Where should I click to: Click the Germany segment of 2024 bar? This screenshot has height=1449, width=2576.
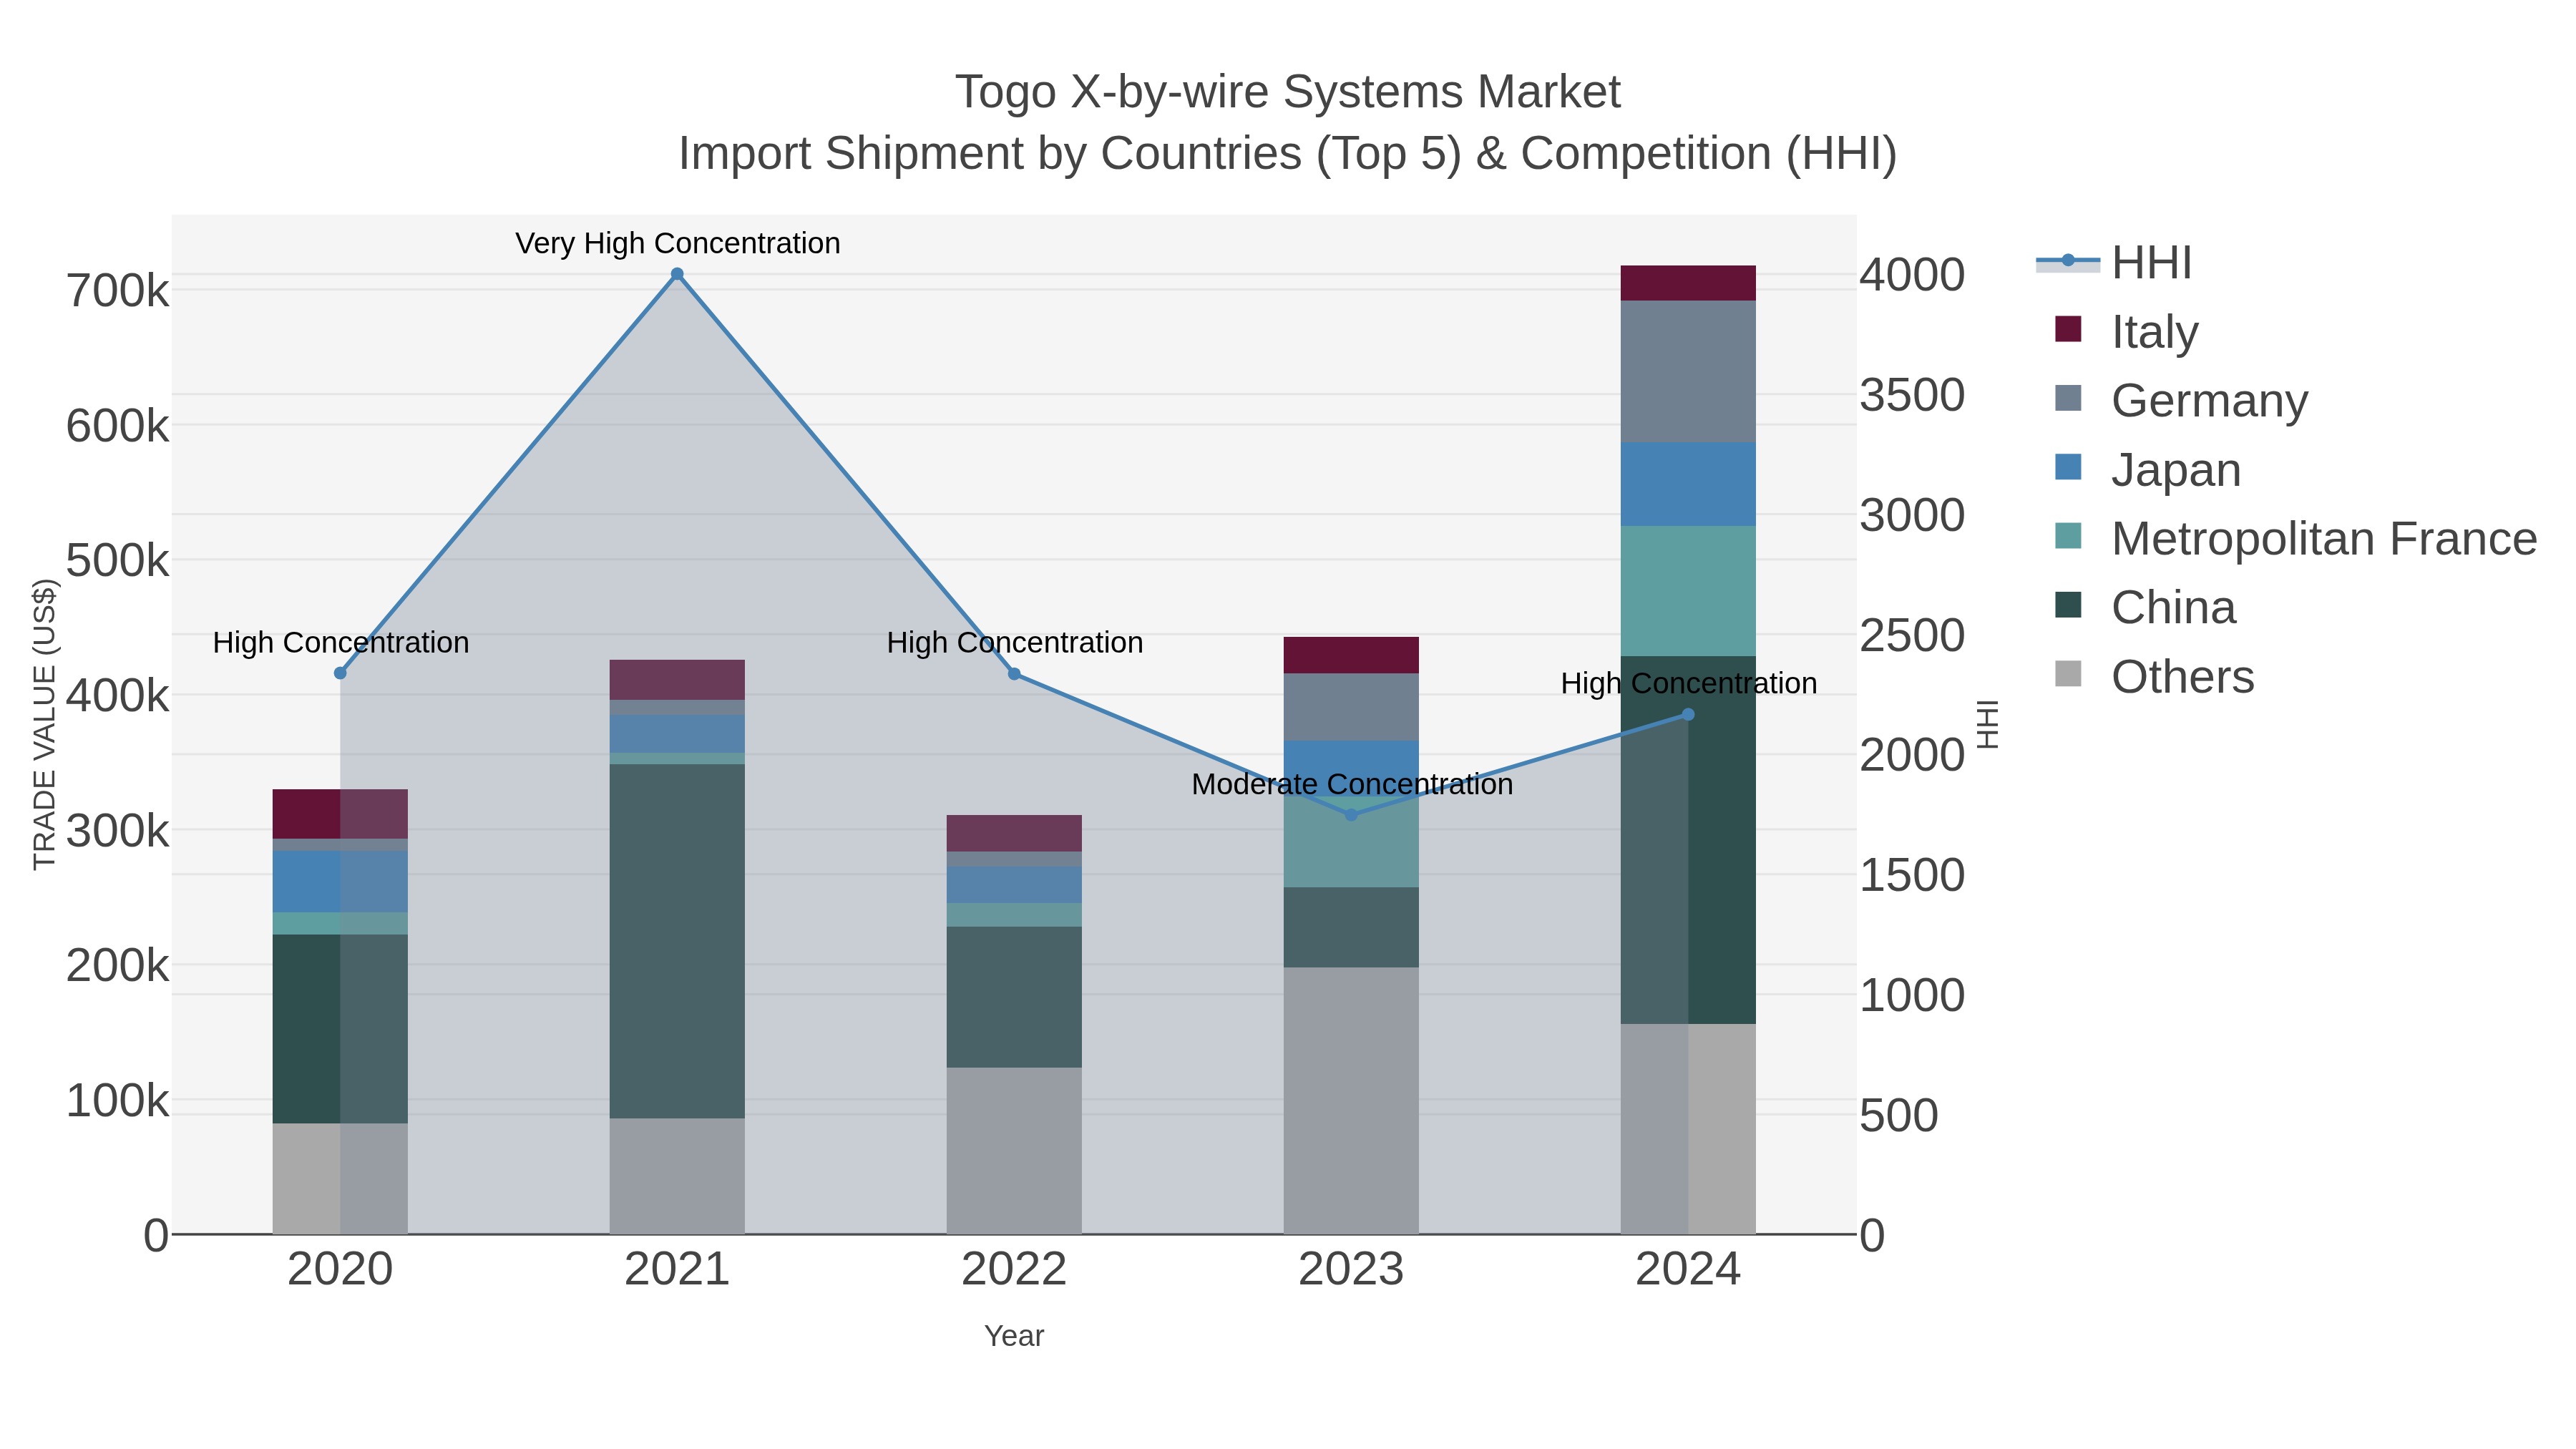(1688, 371)
